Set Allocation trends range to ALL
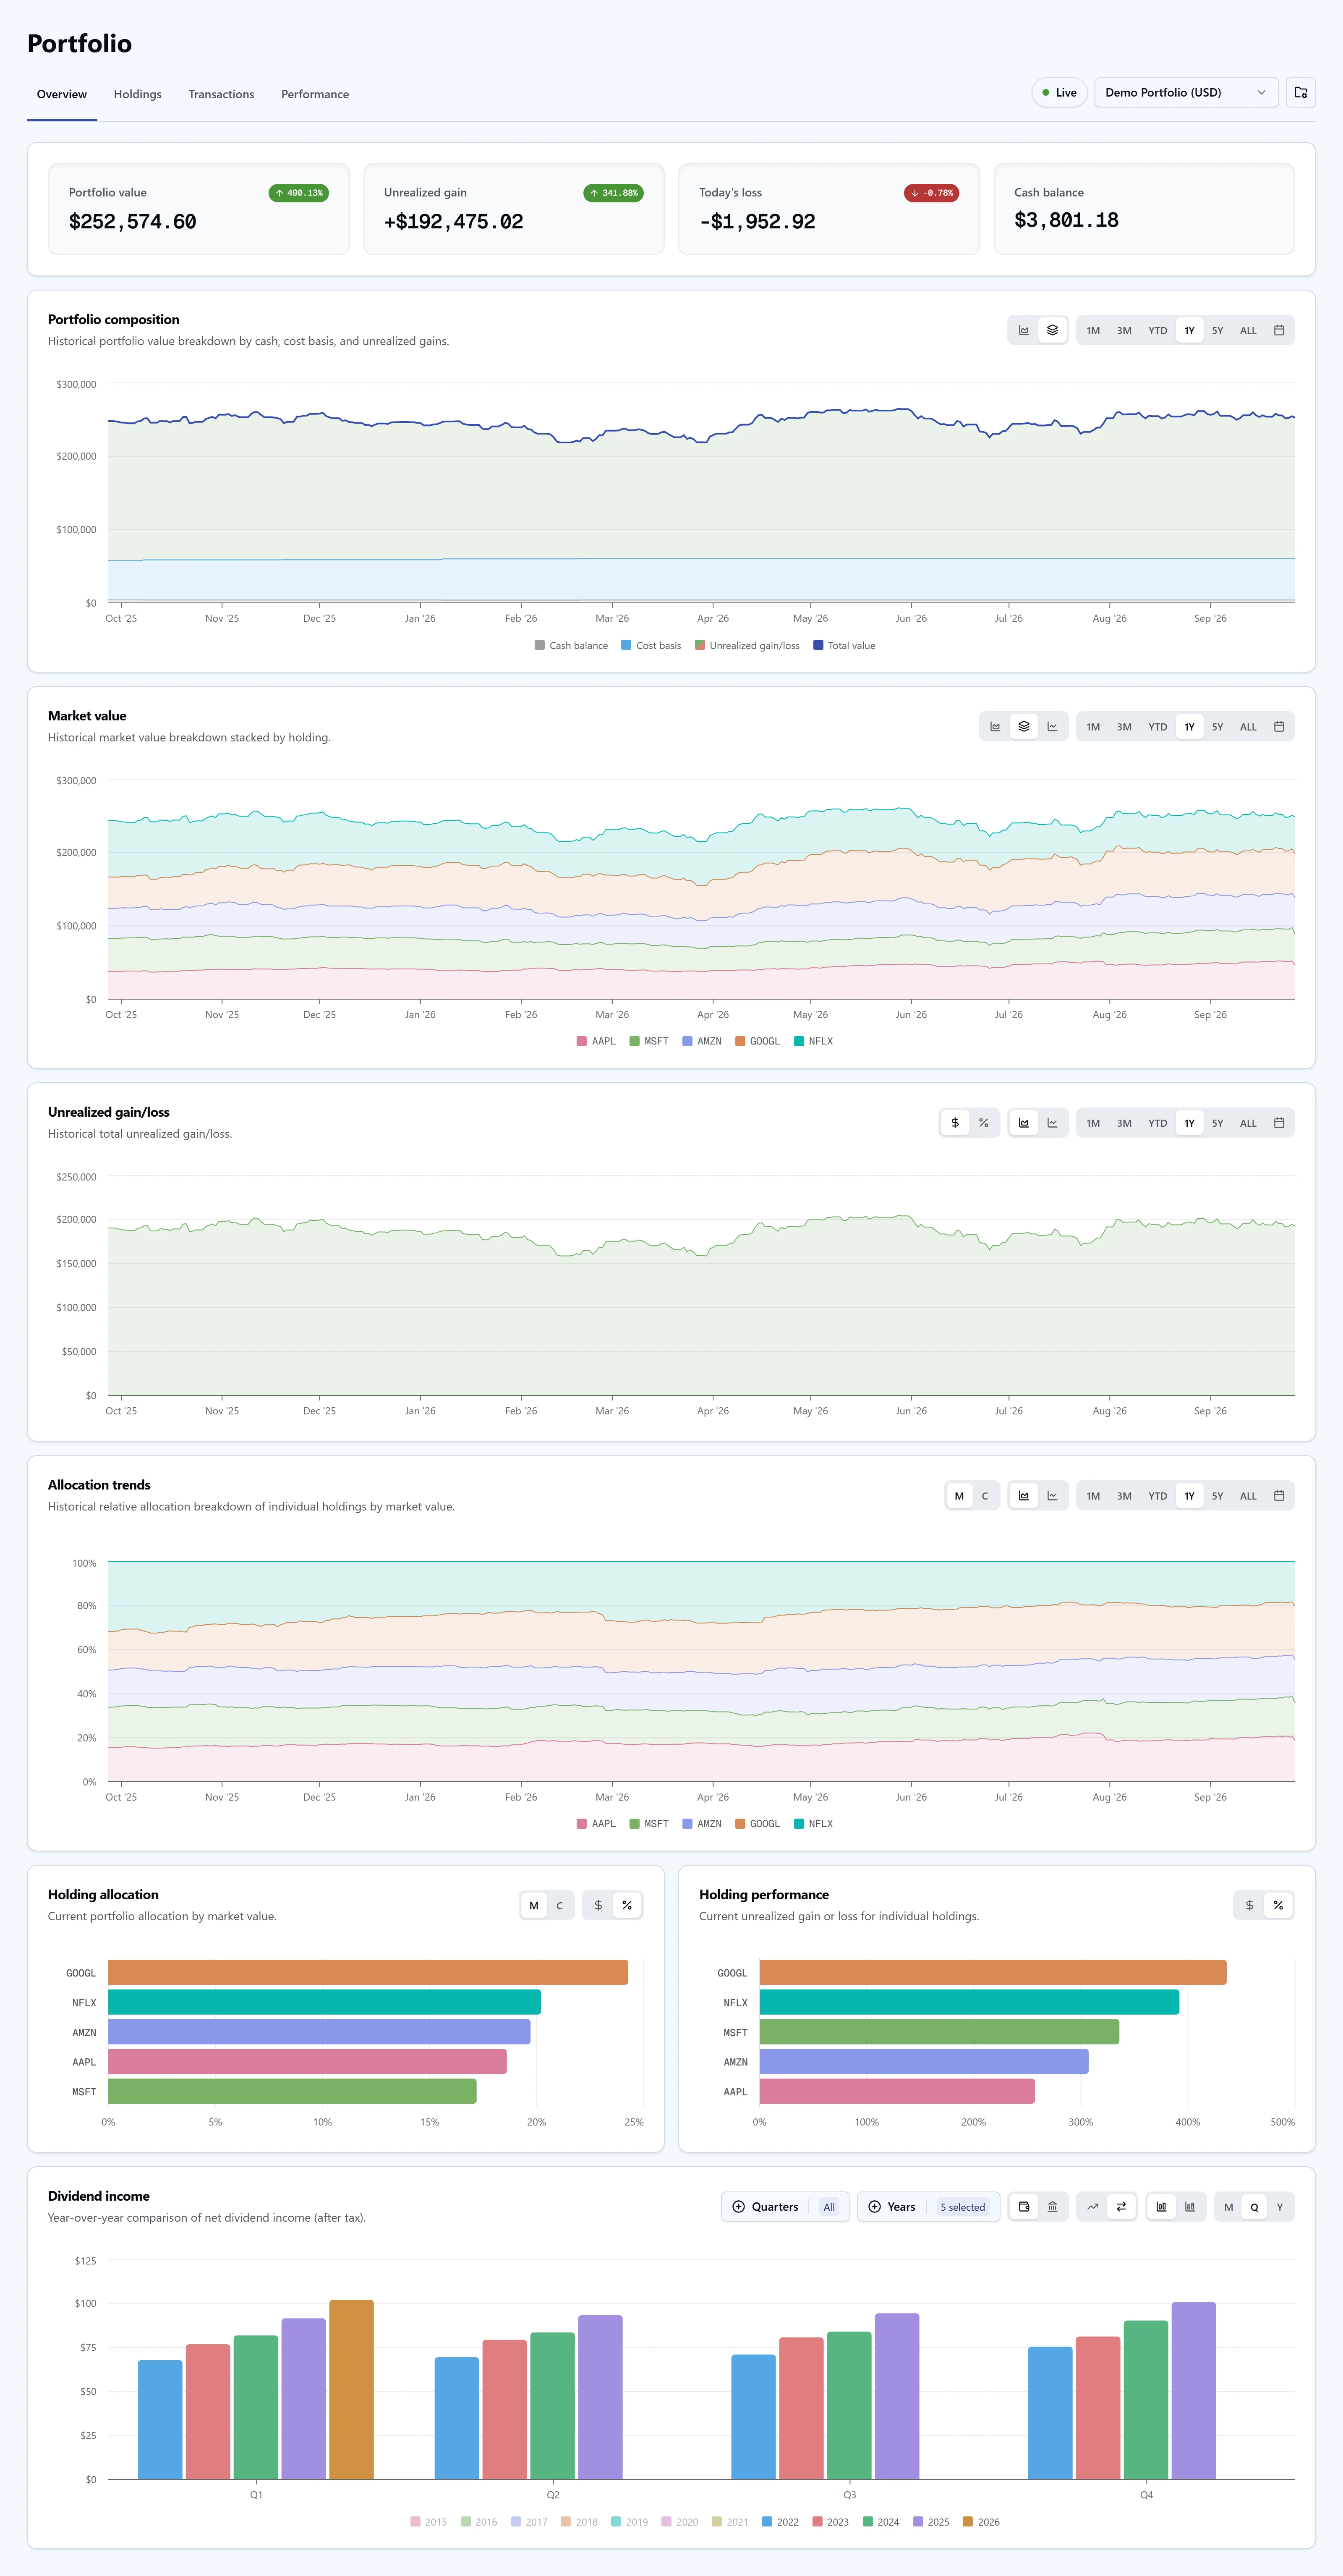The width and height of the screenshot is (1343, 2576). pyautogui.click(x=1248, y=1496)
